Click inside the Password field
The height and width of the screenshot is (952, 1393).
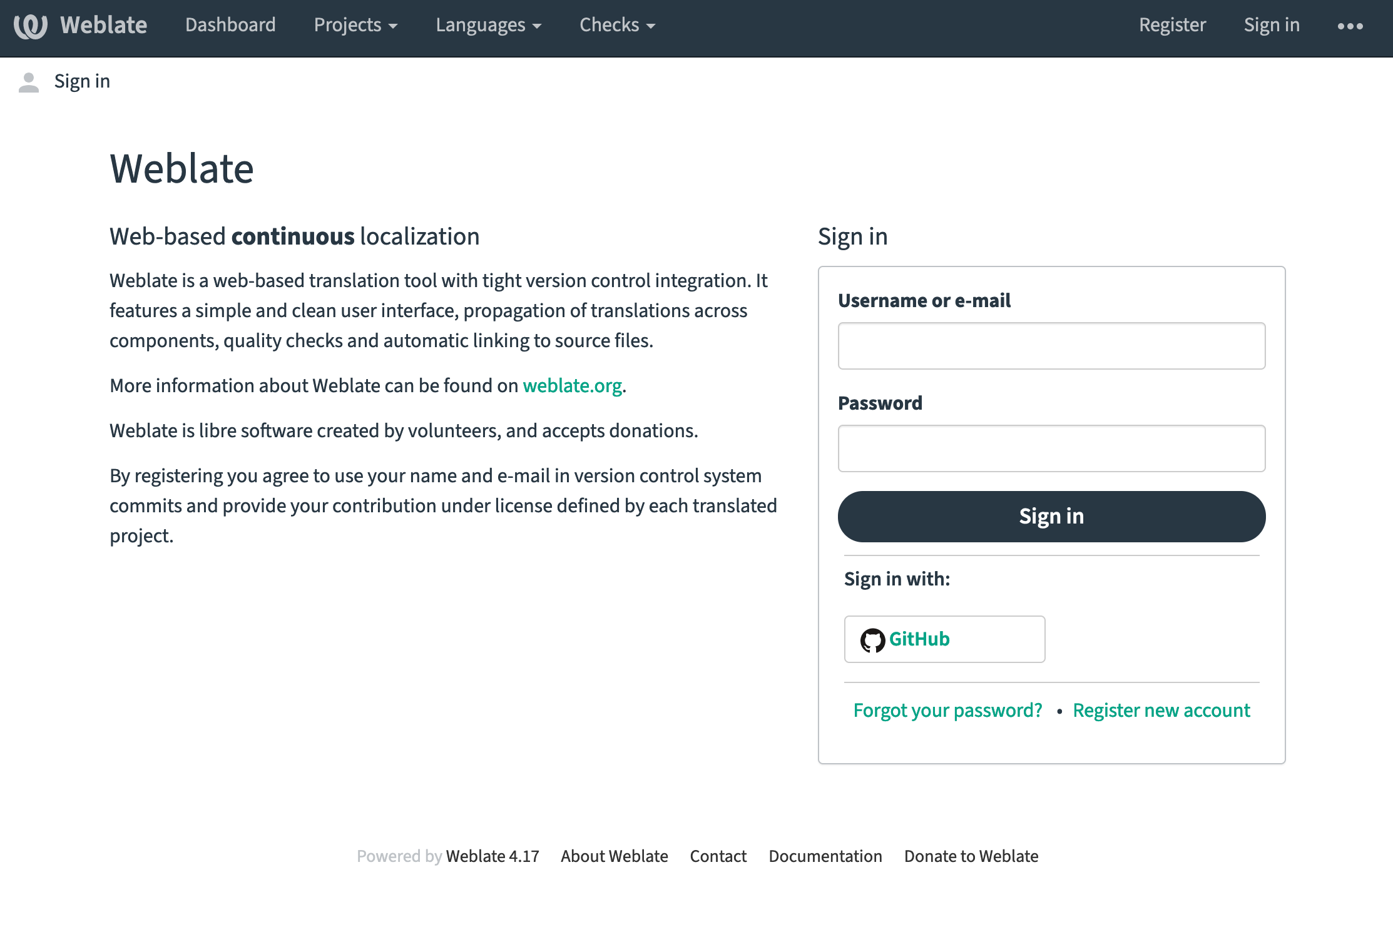pos(1051,448)
